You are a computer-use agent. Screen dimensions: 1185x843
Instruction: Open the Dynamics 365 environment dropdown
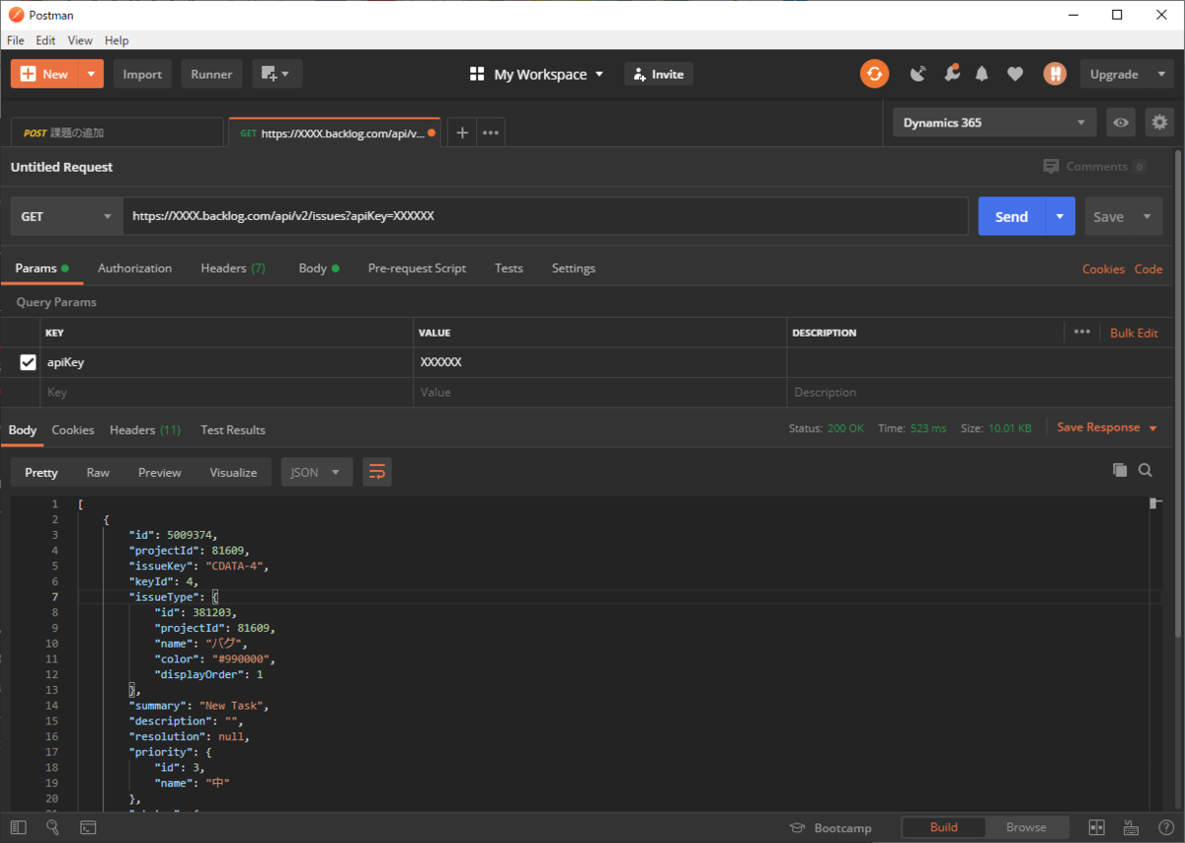tap(994, 122)
